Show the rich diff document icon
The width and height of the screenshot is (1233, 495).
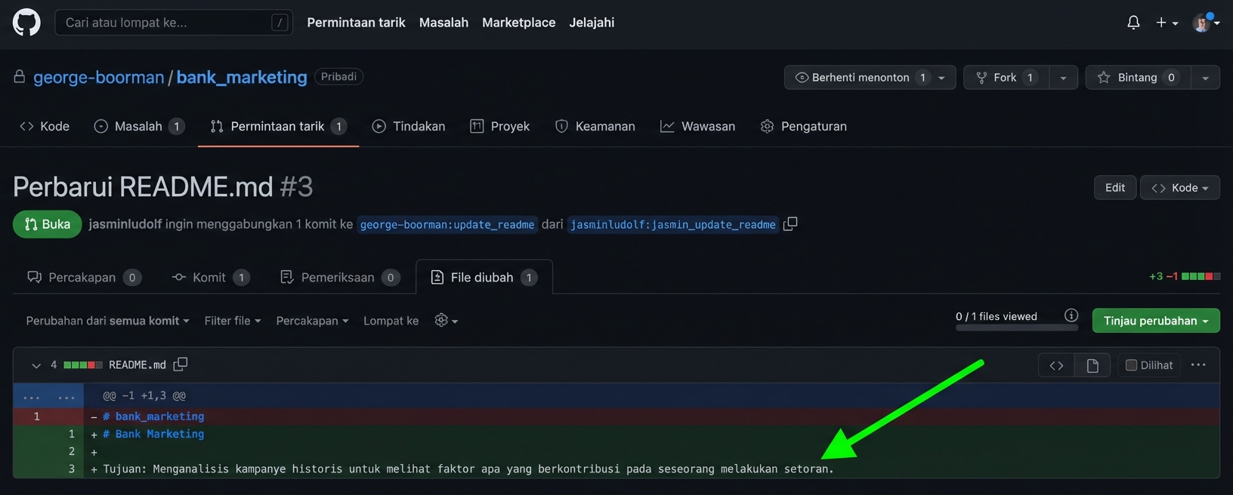tap(1092, 365)
